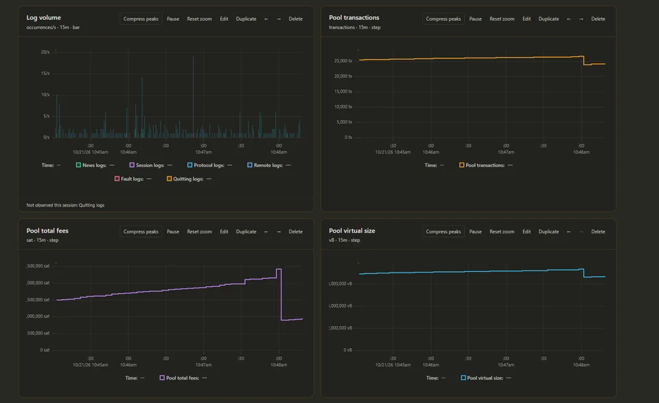Screen dimensions: 659x403
Task: Move Log volume panel right with arrow
Action: [279, 19]
